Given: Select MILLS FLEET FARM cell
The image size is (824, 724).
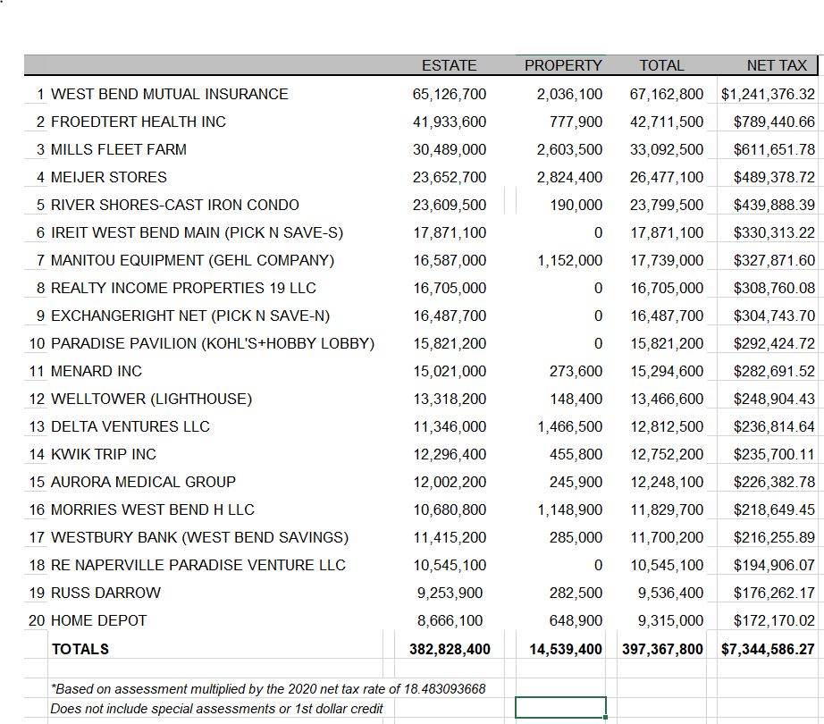Looking at the screenshot, I should 118,150.
